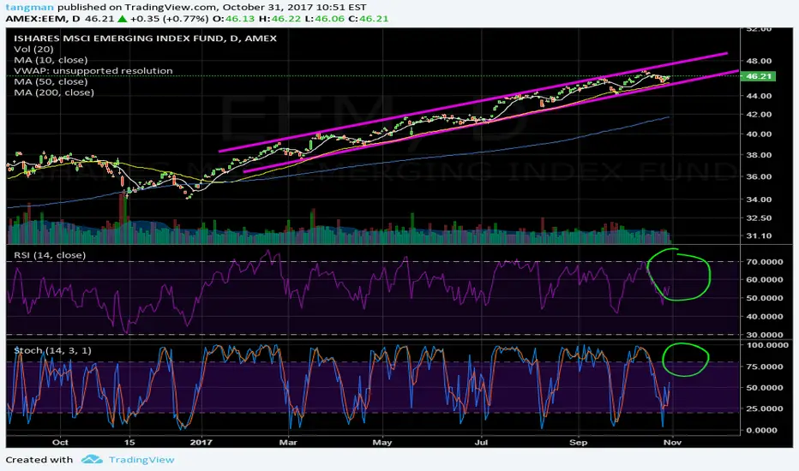Click the L:46.06 low value
The image size is (799, 471).
click(x=323, y=19)
